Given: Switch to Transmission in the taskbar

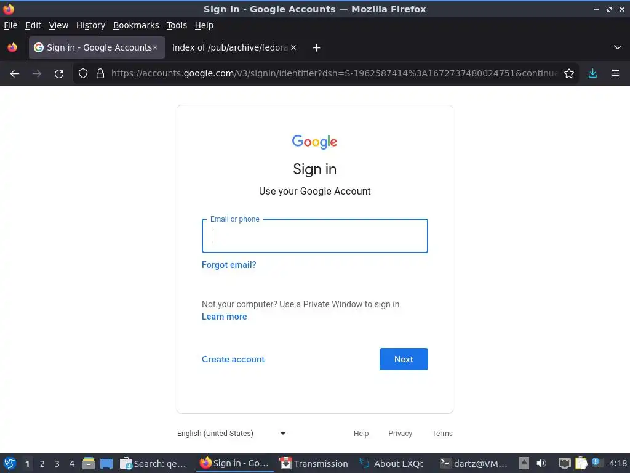Looking at the screenshot, I should tap(314, 464).
